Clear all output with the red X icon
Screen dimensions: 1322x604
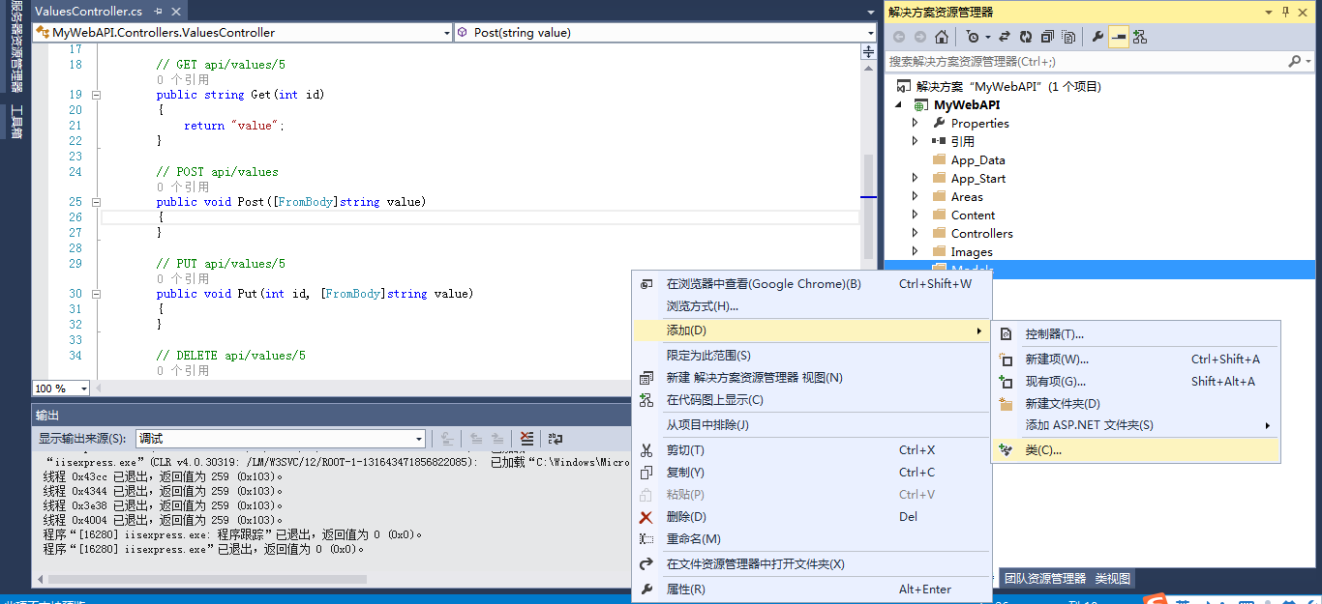[526, 439]
